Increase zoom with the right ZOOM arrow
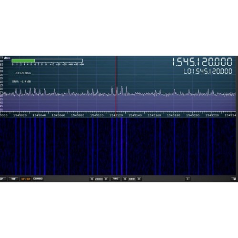Screen dimensions: 238x238 [106, 179]
